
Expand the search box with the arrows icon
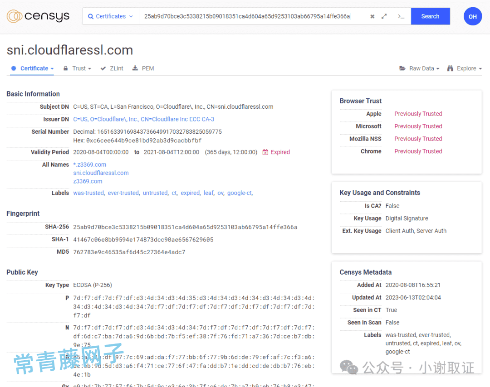click(384, 16)
